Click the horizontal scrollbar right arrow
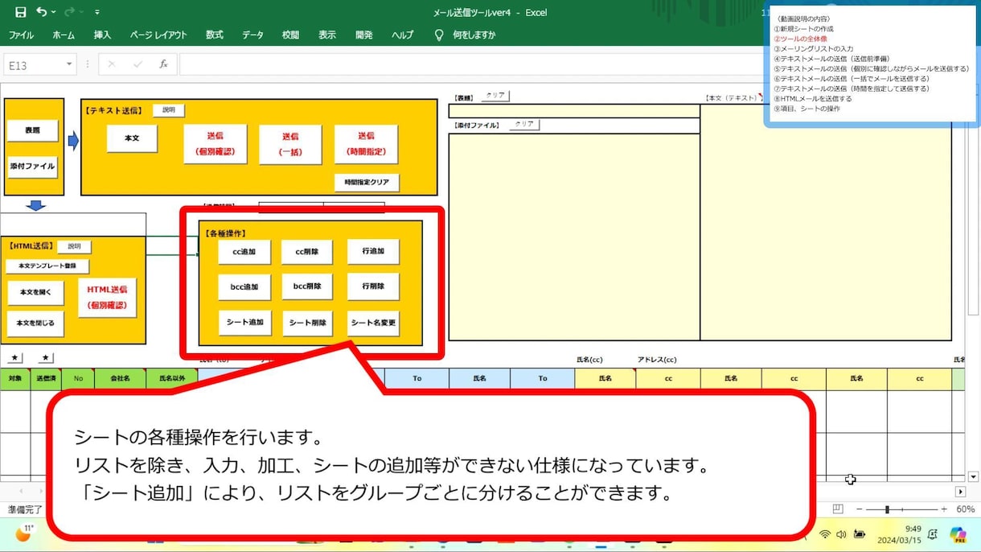The height and width of the screenshot is (552, 981). [960, 491]
